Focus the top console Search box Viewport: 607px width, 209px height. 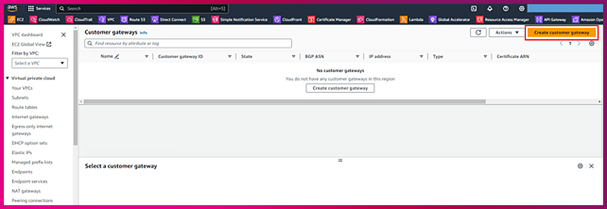[142, 8]
